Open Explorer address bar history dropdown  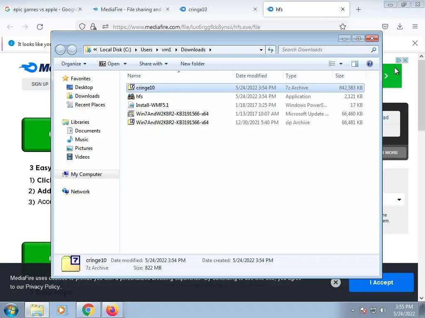[x=261, y=50]
